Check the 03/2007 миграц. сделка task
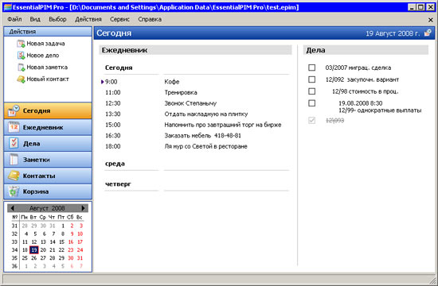The image size is (438, 286). [311, 68]
